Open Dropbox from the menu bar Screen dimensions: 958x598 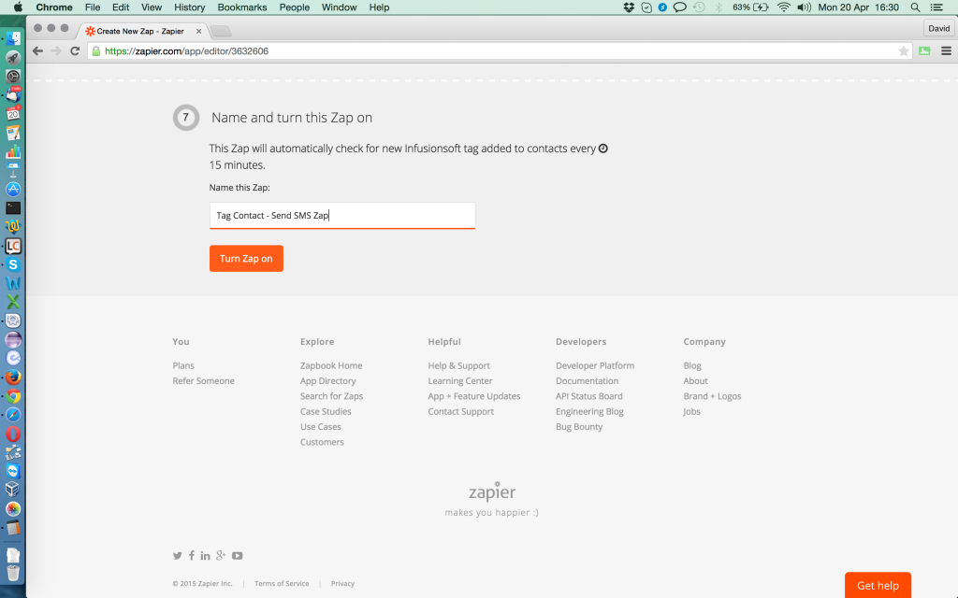tap(629, 7)
